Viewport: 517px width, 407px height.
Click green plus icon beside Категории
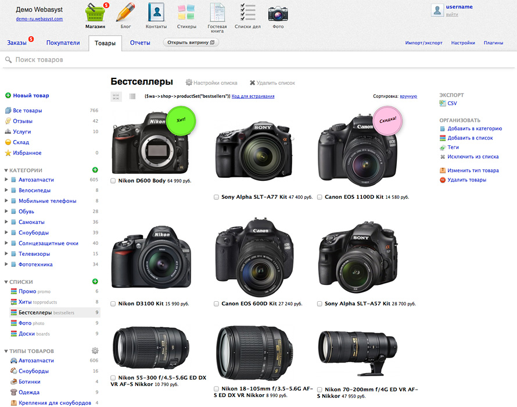pos(95,170)
